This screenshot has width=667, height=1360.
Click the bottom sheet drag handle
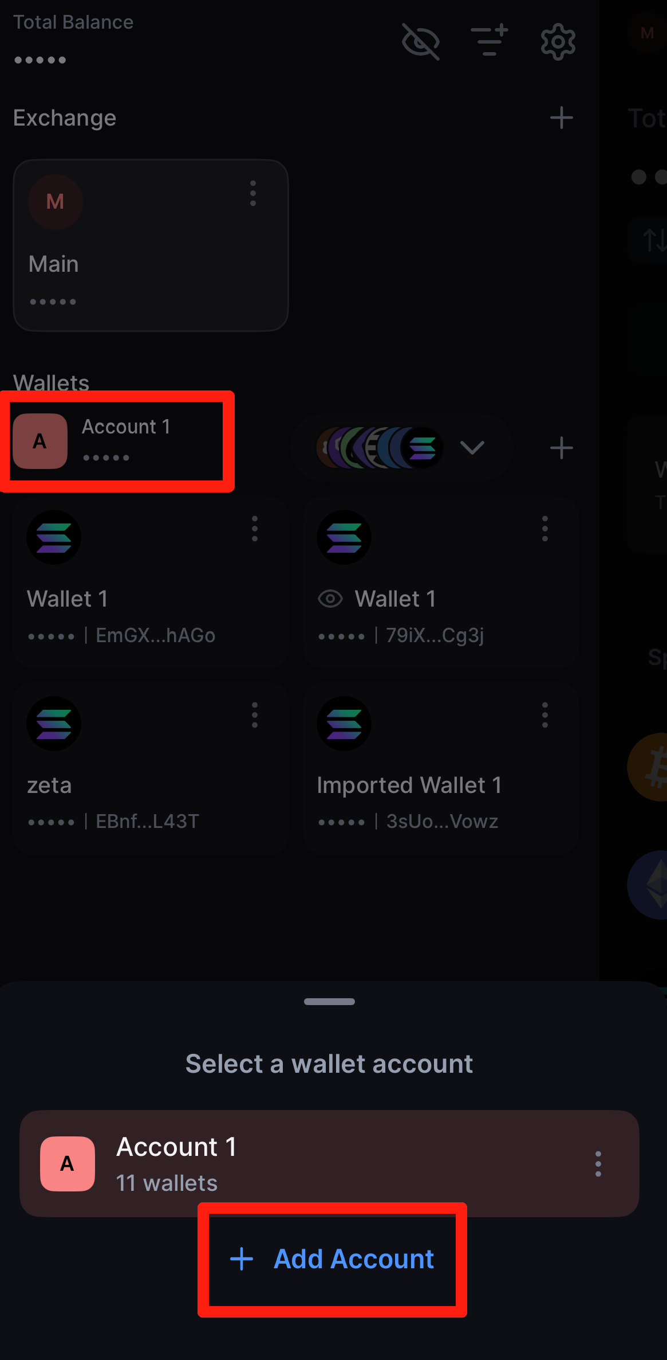(329, 1002)
